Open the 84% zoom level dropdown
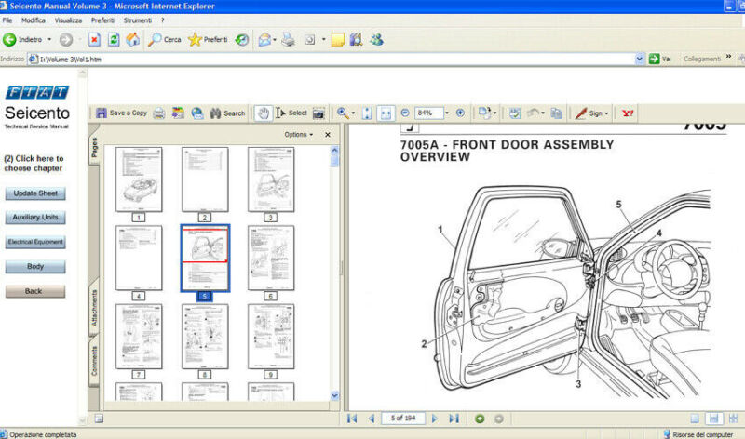 click(447, 113)
